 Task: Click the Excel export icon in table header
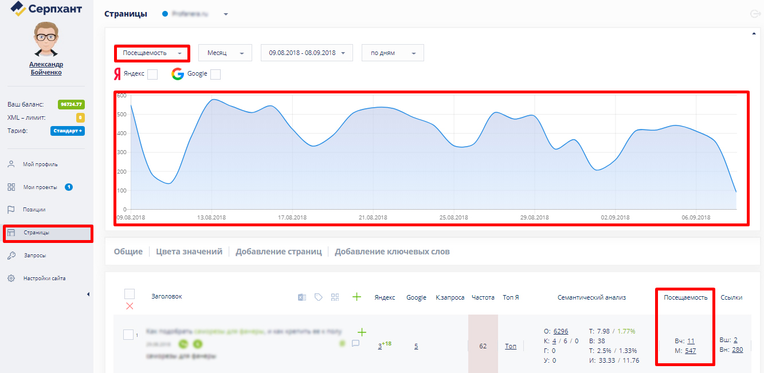[x=301, y=297]
